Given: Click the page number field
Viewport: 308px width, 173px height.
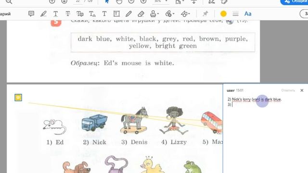Looking at the screenshot, I should [78, 1].
